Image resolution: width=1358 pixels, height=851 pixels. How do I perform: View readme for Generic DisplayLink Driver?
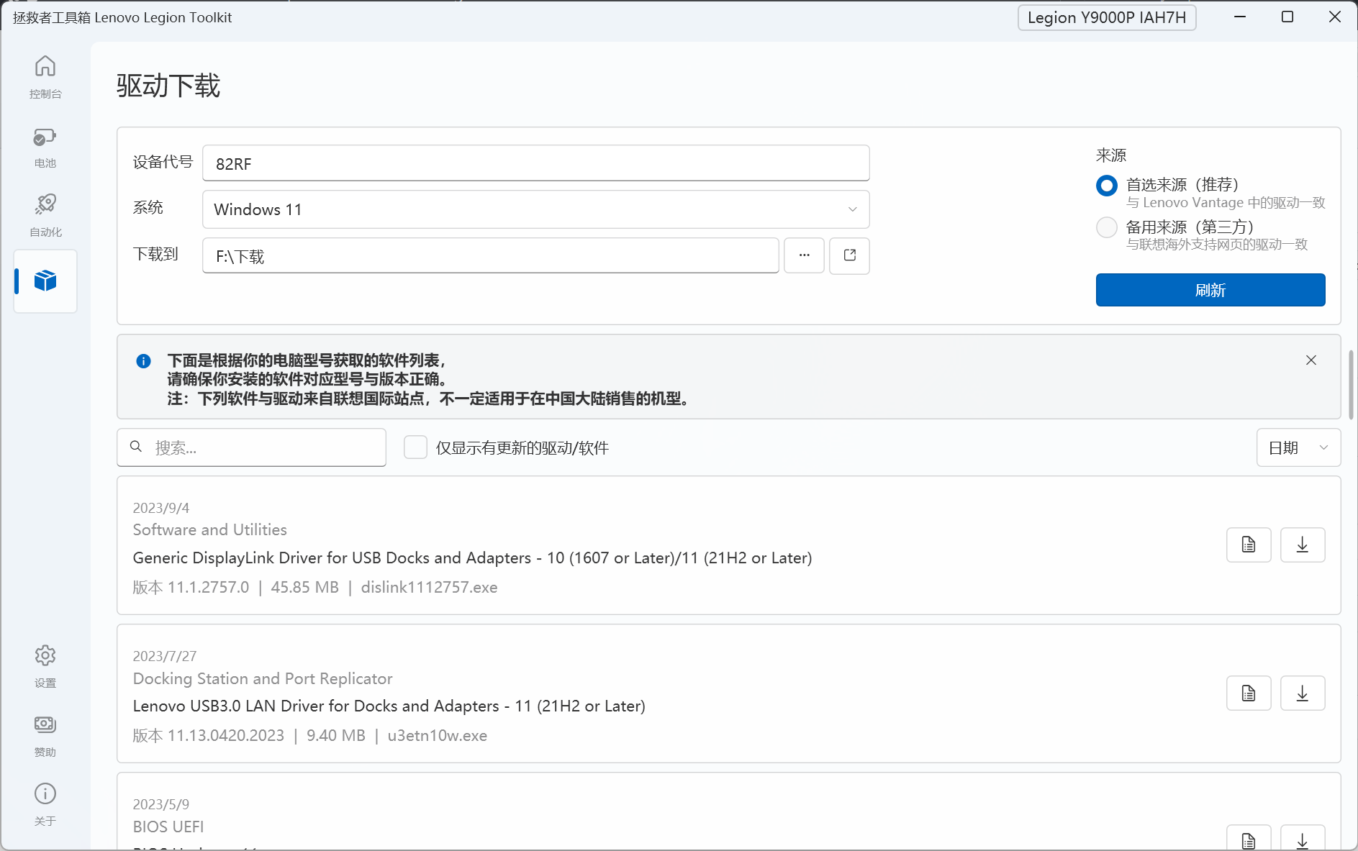pos(1249,545)
